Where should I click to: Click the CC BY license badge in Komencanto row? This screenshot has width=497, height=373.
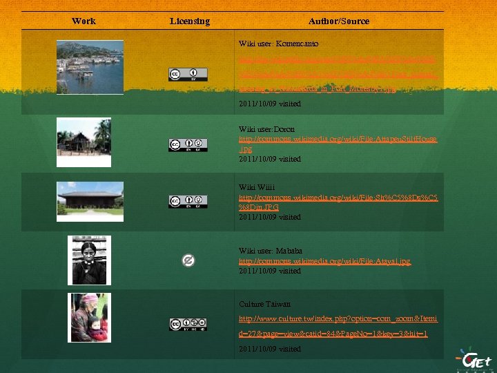point(188,74)
